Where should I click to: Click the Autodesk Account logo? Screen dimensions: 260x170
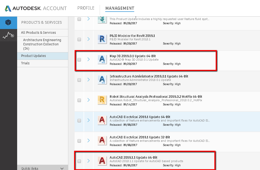[x=36, y=8]
